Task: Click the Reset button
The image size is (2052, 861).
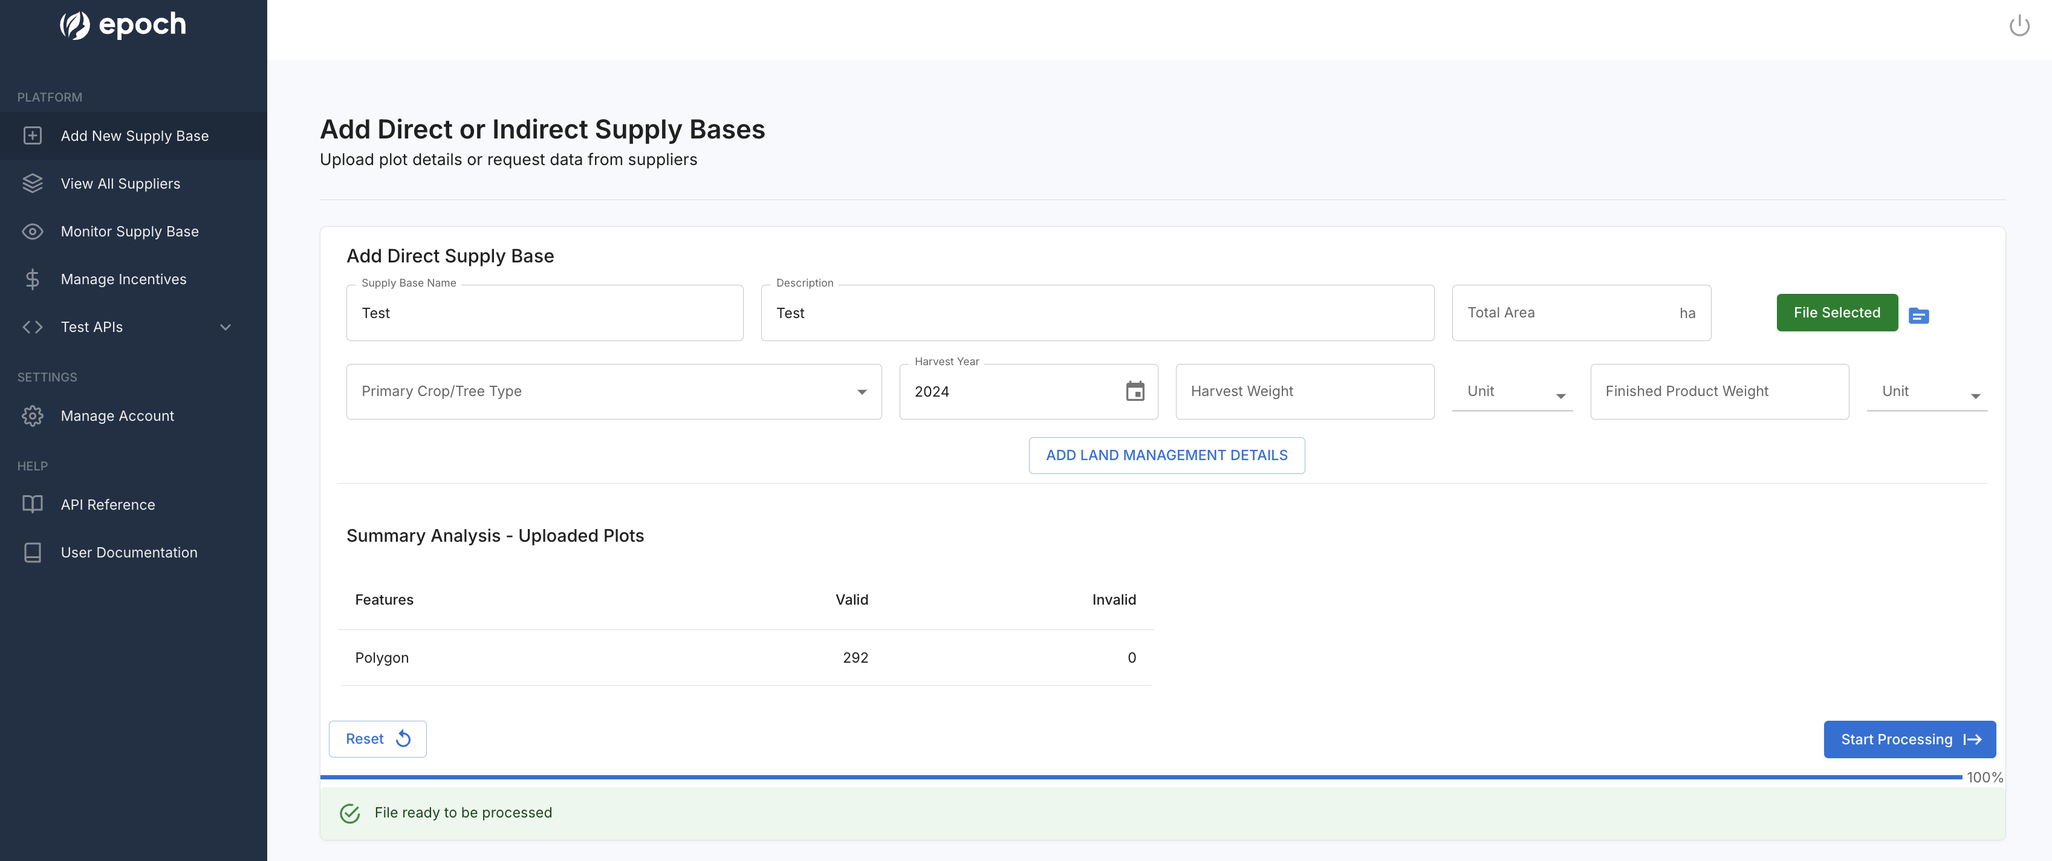Action: click(378, 739)
